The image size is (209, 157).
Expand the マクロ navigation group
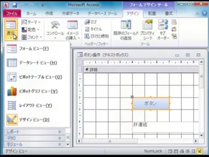tap(35, 138)
